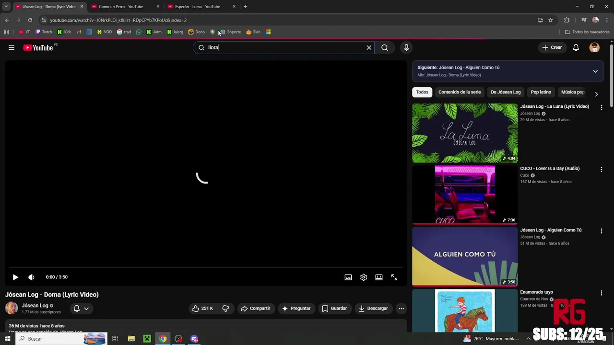Go back in the browser

click(x=7, y=20)
